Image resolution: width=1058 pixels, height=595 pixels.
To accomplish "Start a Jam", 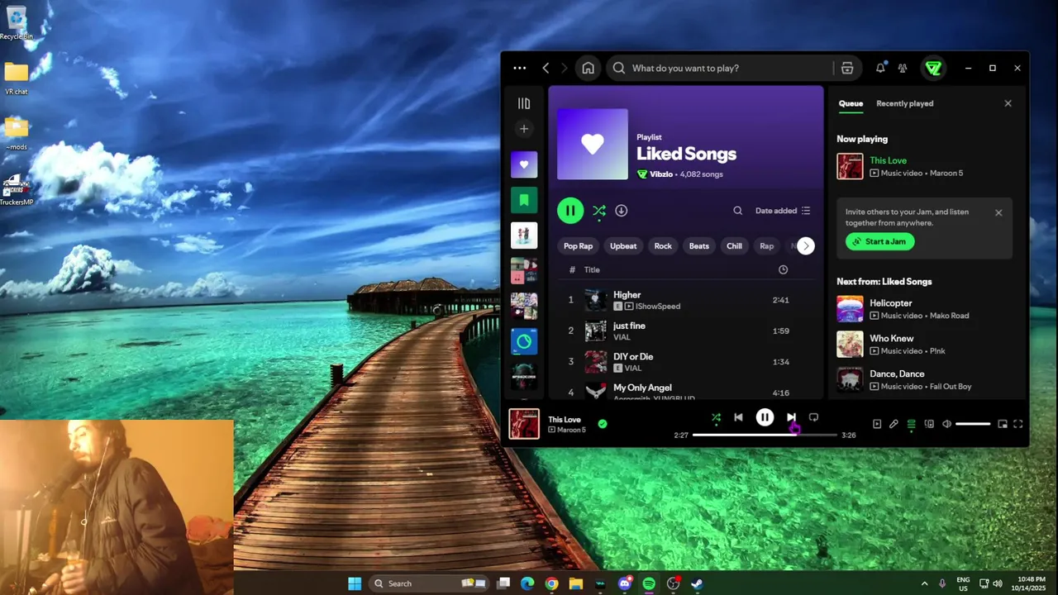I will click(x=879, y=241).
